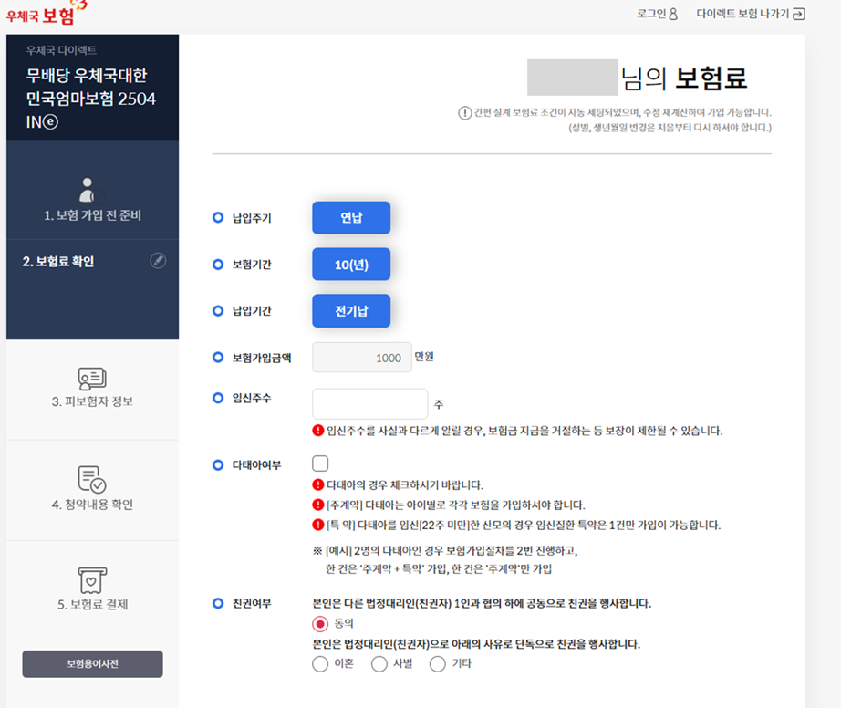Click the 우체국 보험 logo
Image resolution: width=841 pixels, height=708 pixels.
pyautogui.click(x=47, y=14)
